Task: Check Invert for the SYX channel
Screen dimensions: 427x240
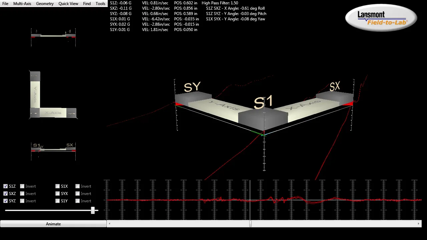Action: click(x=78, y=194)
